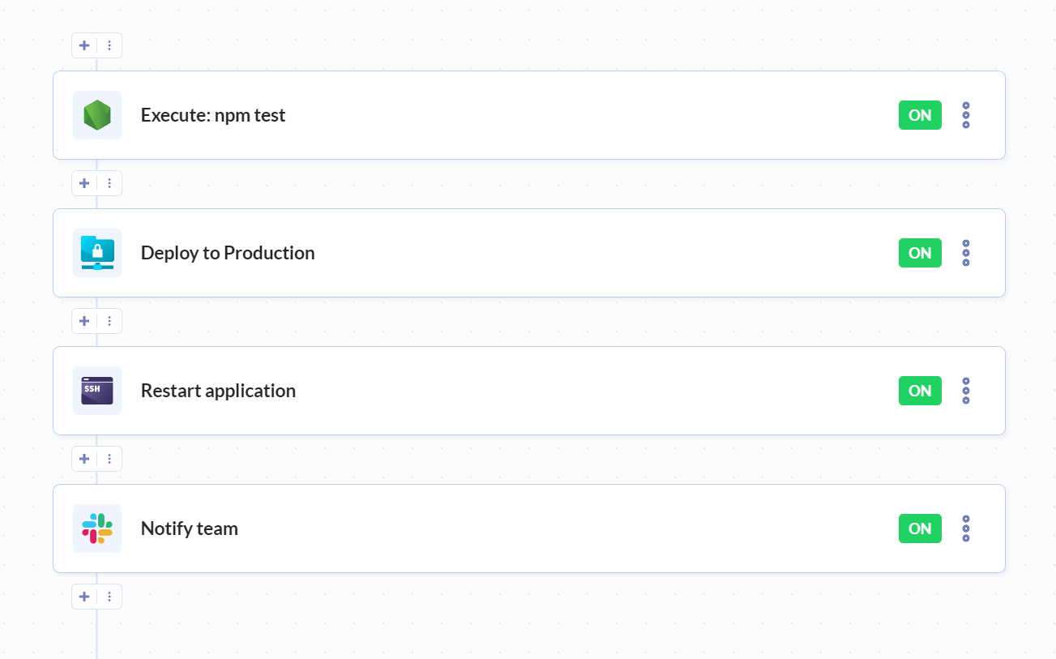Select the SSH icon on Restart application
This screenshot has height=659, width=1056.
(96, 390)
